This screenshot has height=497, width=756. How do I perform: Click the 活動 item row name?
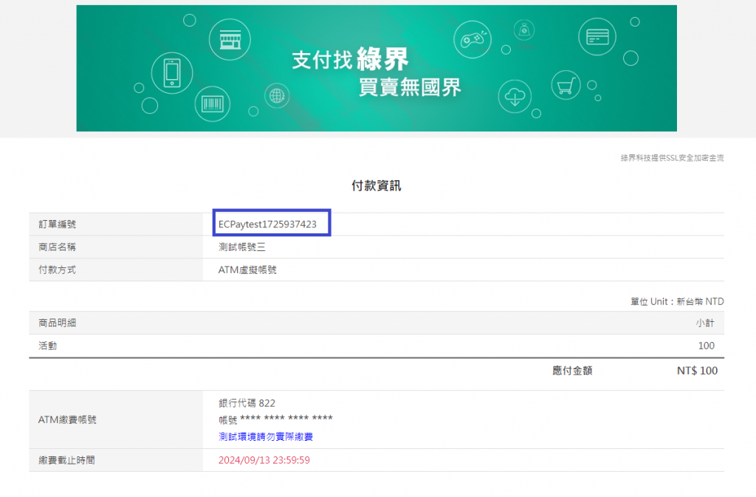pos(48,346)
